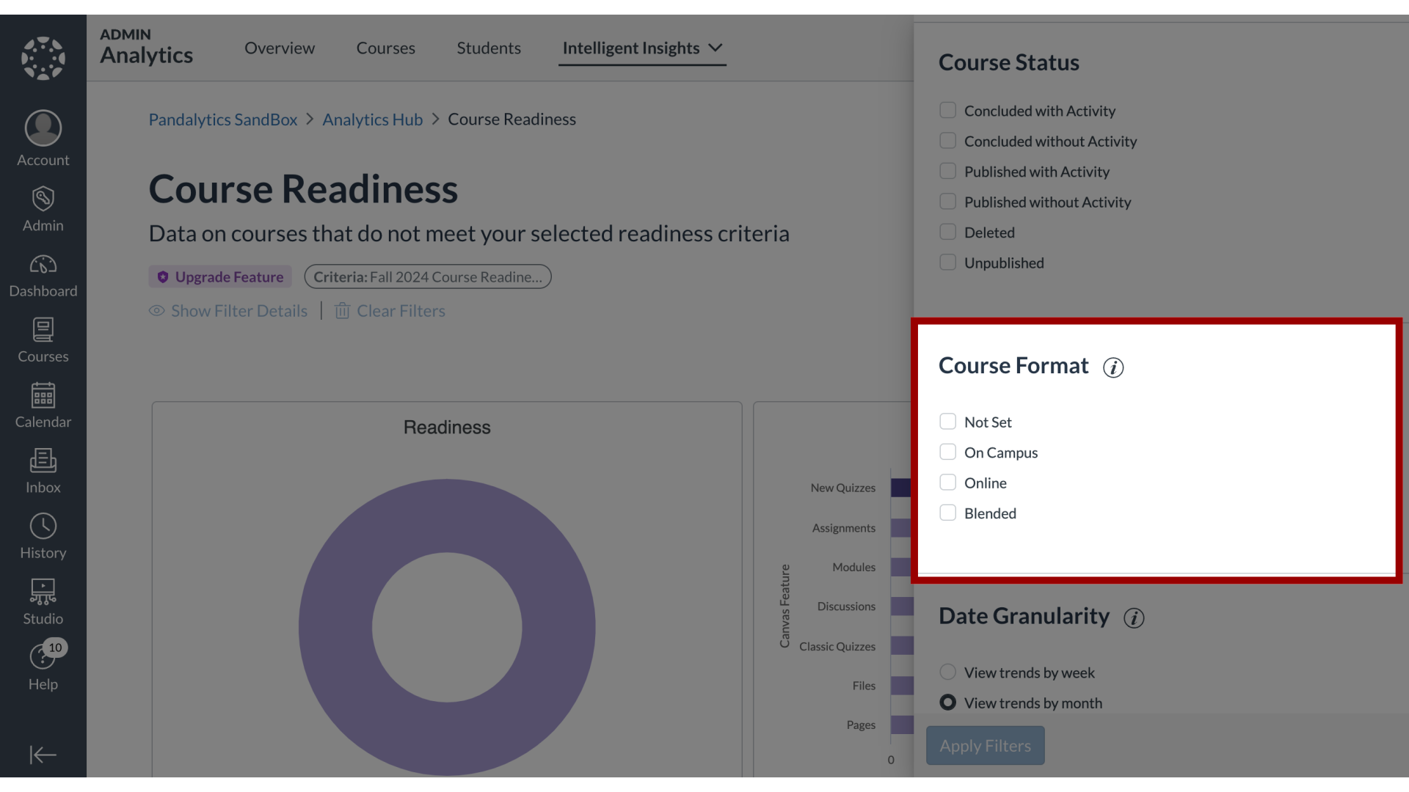
Task: Check the Deleted status checkbox
Action: (x=947, y=232)
